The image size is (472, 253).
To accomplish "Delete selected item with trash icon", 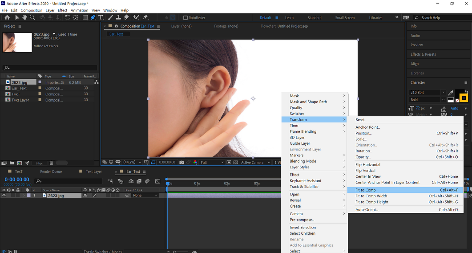I will [51, 163].
